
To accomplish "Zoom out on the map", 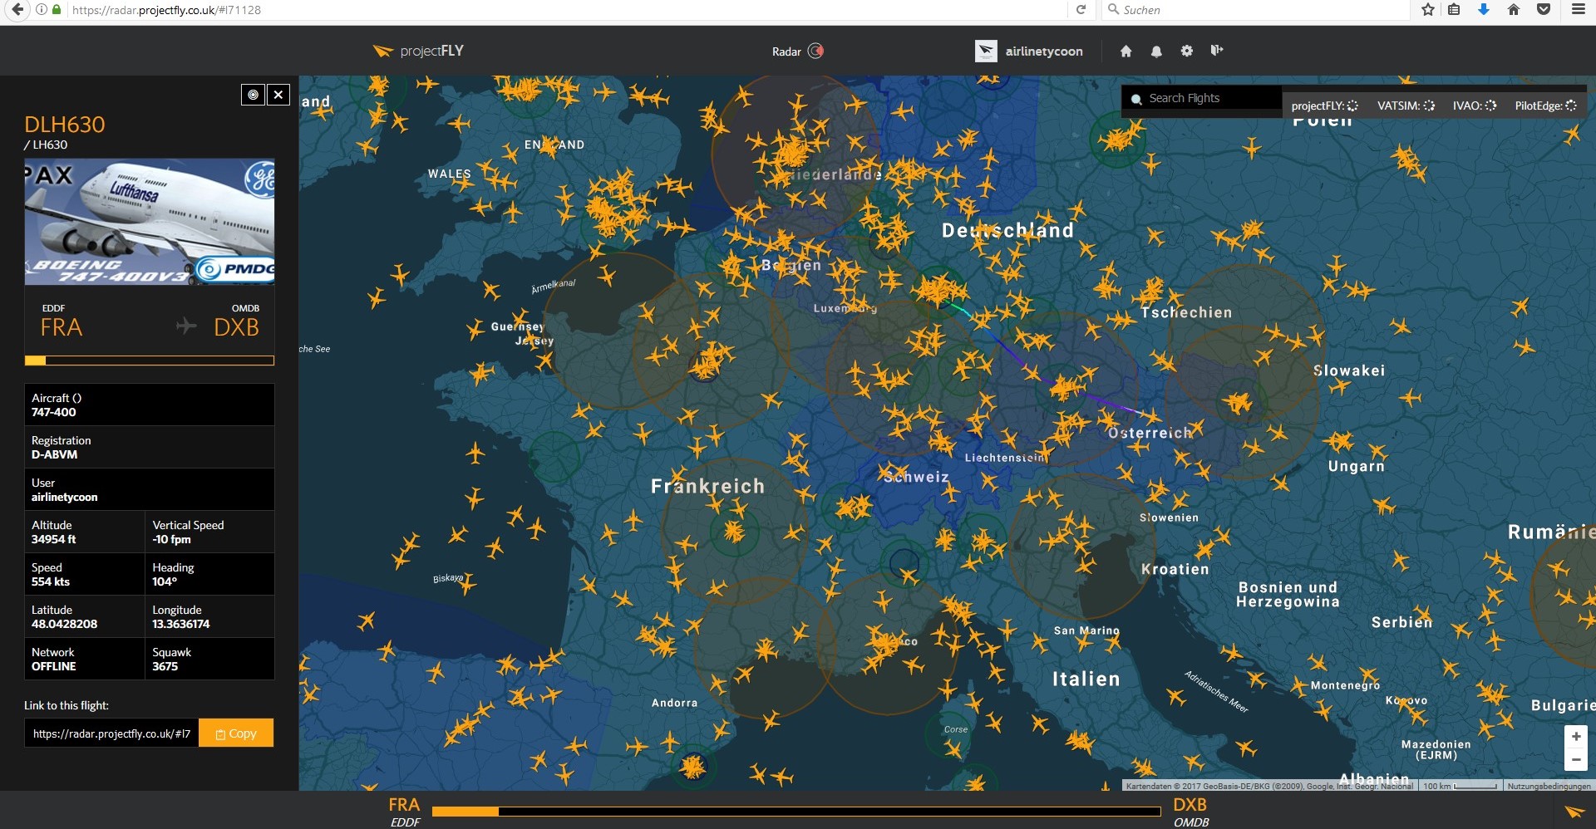I will pos(1576,759).
